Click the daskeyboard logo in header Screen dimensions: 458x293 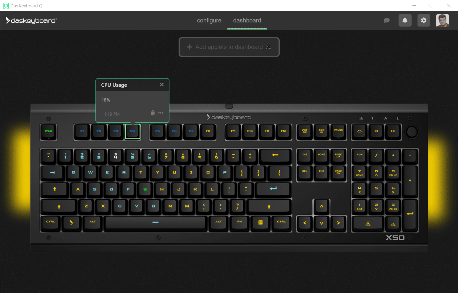[31, 20]
